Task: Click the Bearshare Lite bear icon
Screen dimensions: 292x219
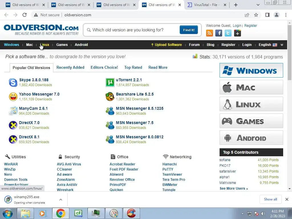Action: pos(110,97)
